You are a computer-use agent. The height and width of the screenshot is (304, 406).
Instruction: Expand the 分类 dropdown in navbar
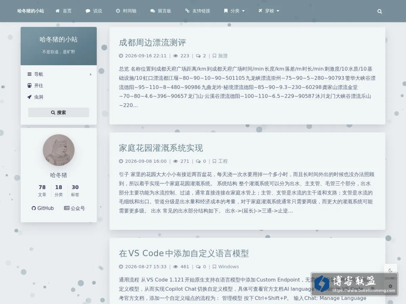(x=234, y=11)
